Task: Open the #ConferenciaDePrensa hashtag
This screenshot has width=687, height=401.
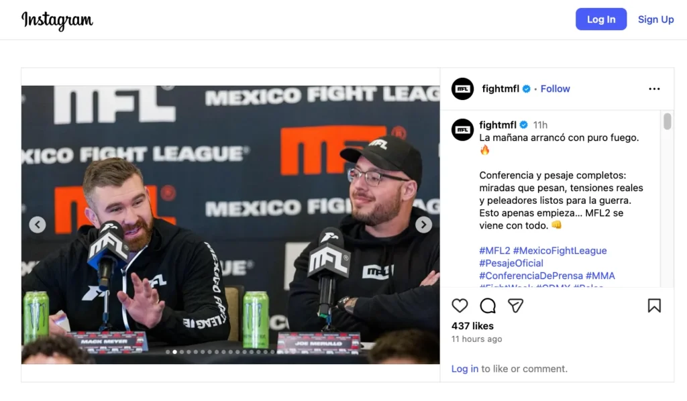Action: (531, 276)
